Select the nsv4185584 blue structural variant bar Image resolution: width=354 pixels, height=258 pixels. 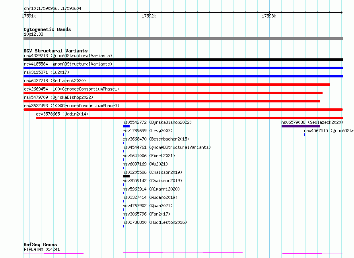pos(183,68)
